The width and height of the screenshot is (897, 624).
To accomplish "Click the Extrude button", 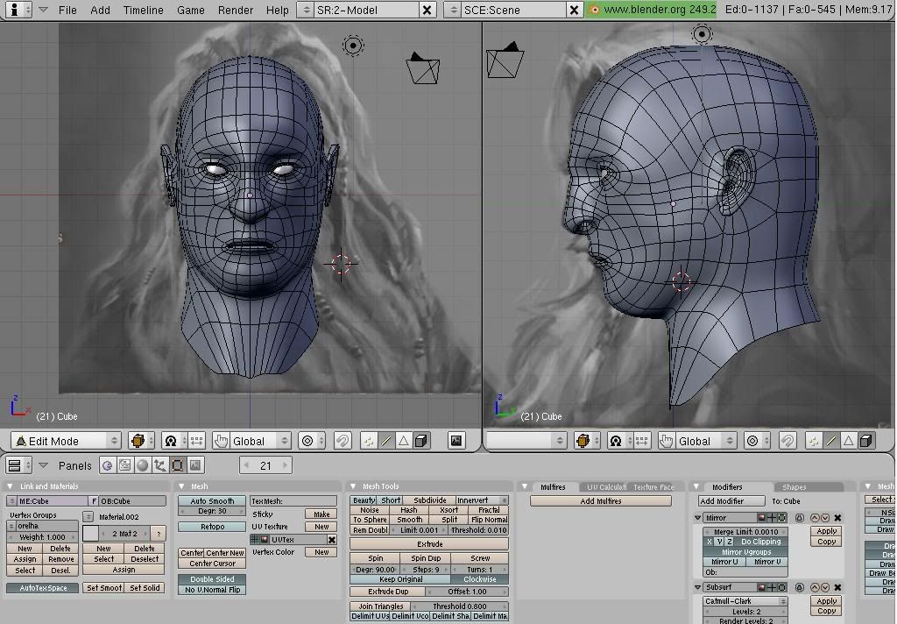I will tap(429, 544).
